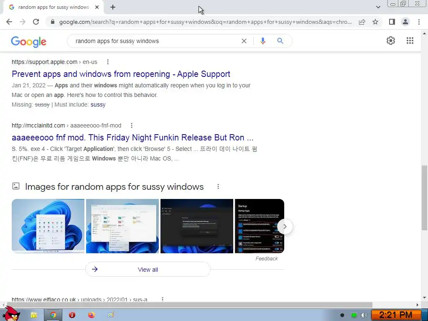Open options menu beside Images heading

pyautogui.click(x=218, y=186)
